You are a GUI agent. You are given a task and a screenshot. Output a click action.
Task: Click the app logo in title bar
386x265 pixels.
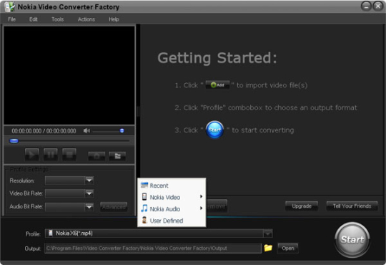[9, 7]
